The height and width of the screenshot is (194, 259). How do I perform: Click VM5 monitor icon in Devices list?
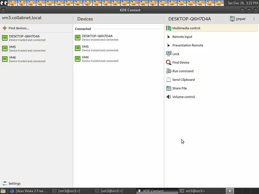click(77, 48)
